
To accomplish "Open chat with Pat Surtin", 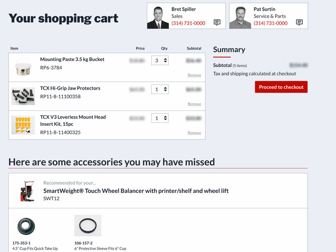I will (300, 23).
